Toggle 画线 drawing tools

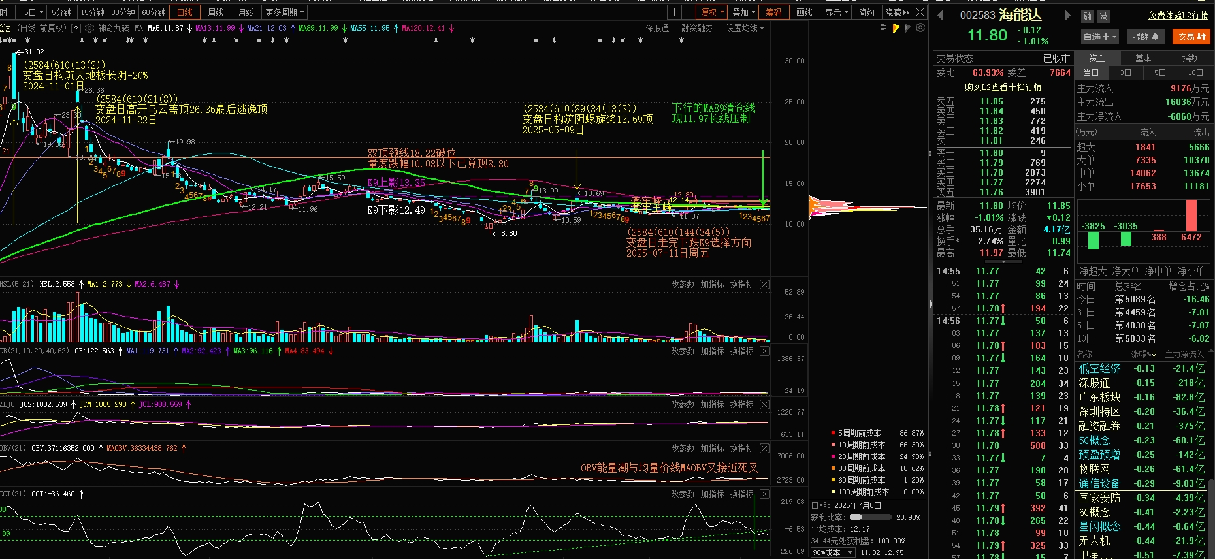pos(805,12)
